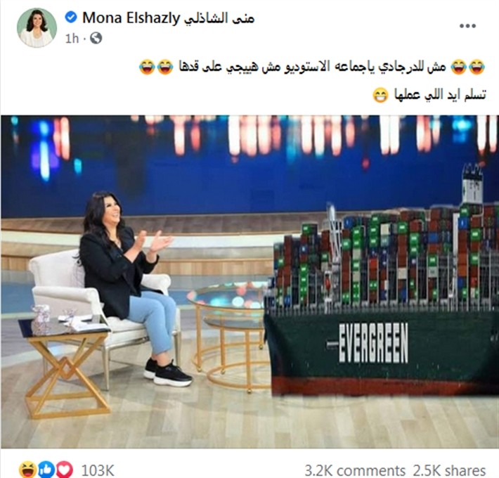Click the blue Like thumbs-up reaction icon
This screenshot has height=478, width=499.
coord(46,470)
